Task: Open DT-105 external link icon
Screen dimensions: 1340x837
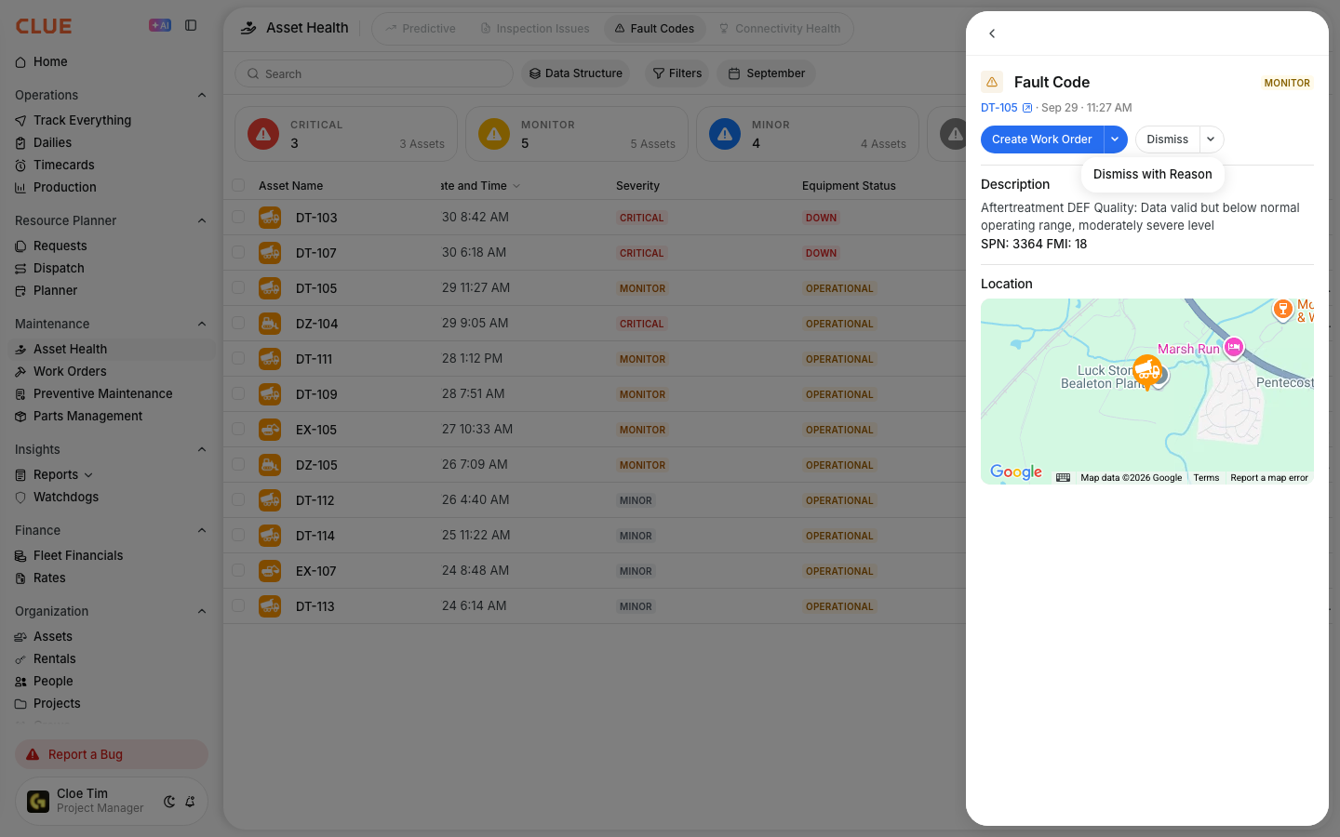Action: 1027,108
